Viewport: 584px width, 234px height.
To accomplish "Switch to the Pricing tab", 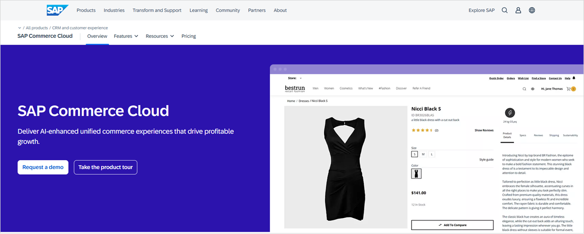I will coord(189,36).
